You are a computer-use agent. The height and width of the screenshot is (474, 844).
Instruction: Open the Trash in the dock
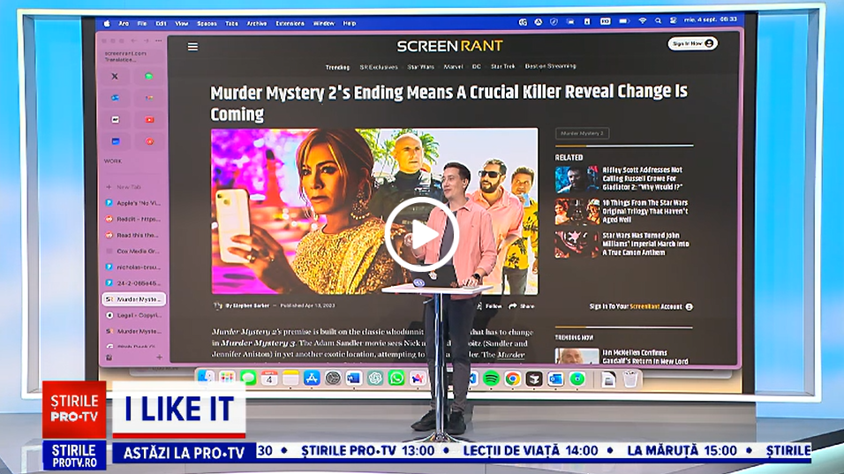click(630, 379)
